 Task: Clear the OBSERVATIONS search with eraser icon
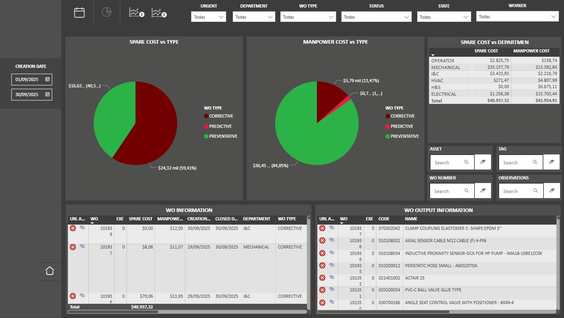(x=551, y=191)
